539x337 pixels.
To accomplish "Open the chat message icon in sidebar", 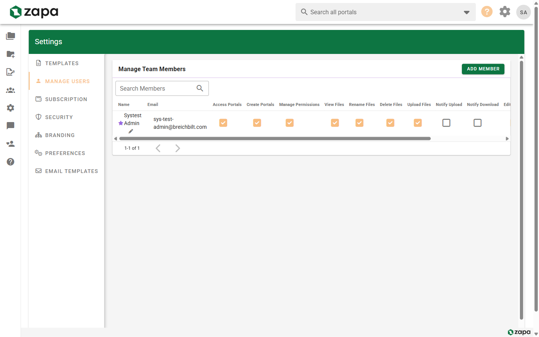I will [x=10, y=126].
